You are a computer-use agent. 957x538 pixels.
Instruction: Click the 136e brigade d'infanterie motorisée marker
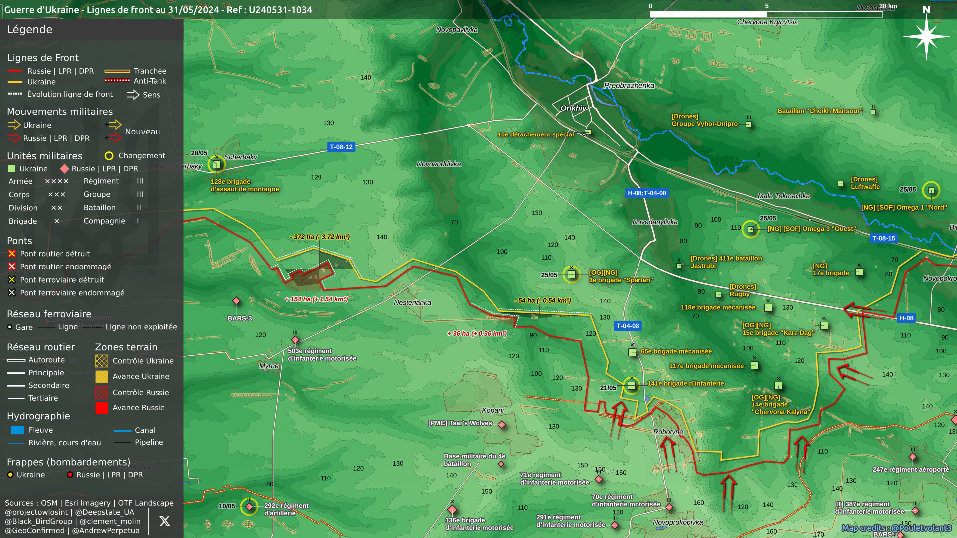click(452, 510)
